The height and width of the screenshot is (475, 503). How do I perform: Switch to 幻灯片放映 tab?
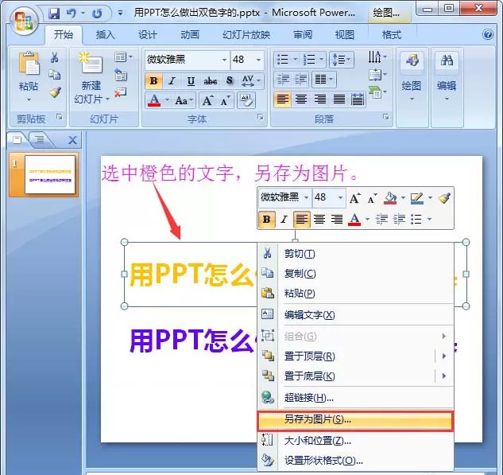pos(246,35)
